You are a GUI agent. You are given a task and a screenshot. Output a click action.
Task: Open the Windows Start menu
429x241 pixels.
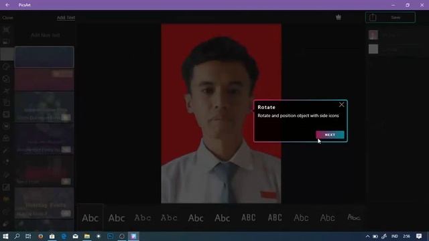[x=5, y=236]
